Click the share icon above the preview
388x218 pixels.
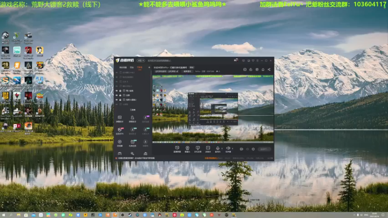[x=269, y=70]
